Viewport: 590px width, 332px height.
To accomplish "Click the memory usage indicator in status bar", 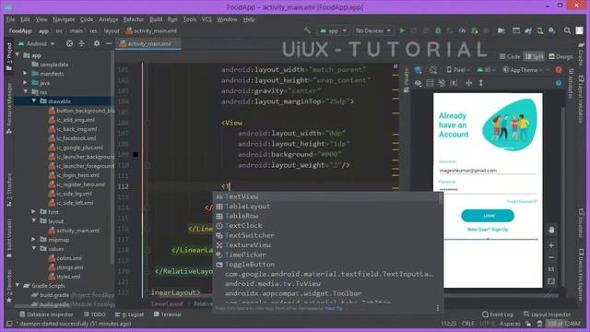I will tap(563, 324).
